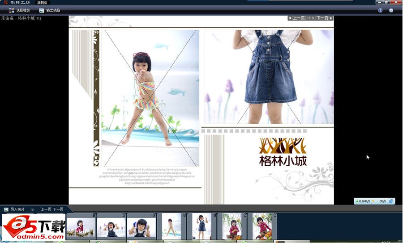Image resolution: width=403 pixels, height=243 pixels.
Task: Select the right photo frame with denim dress
Action: (269, 77)
